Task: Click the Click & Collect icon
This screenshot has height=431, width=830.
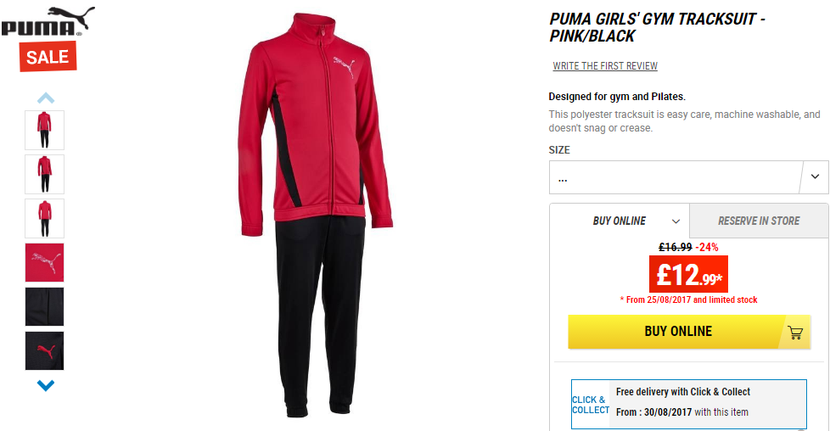Action: (x=590, y=405)
